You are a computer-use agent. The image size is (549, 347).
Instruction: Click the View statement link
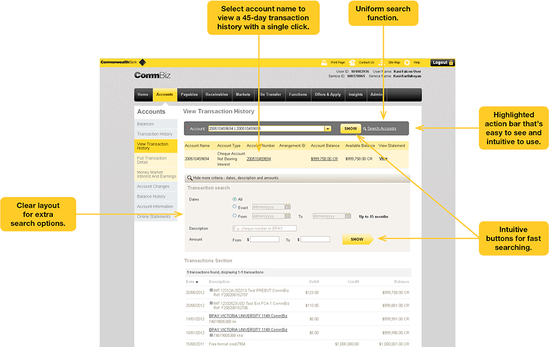point(384,158)
